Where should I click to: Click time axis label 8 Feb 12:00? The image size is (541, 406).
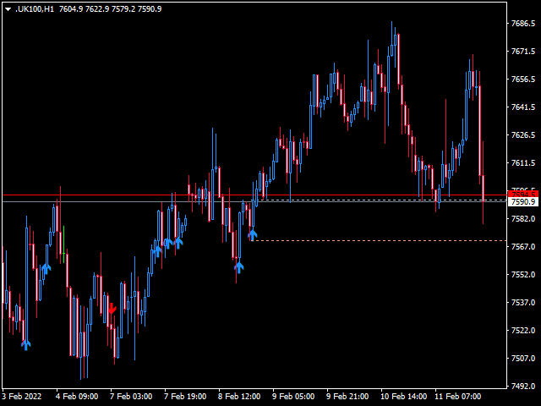tap(239, 397)
